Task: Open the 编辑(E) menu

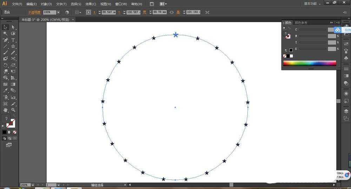Action: click(31, 4)
